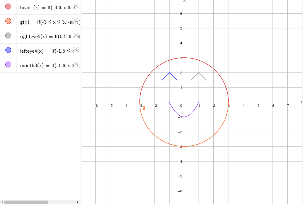Delete mouth3 using its X icon
Viewport: 303px width, 205px height.
click(76, 63)
